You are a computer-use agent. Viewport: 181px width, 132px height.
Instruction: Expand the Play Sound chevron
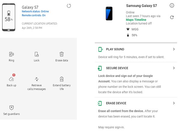174,49
